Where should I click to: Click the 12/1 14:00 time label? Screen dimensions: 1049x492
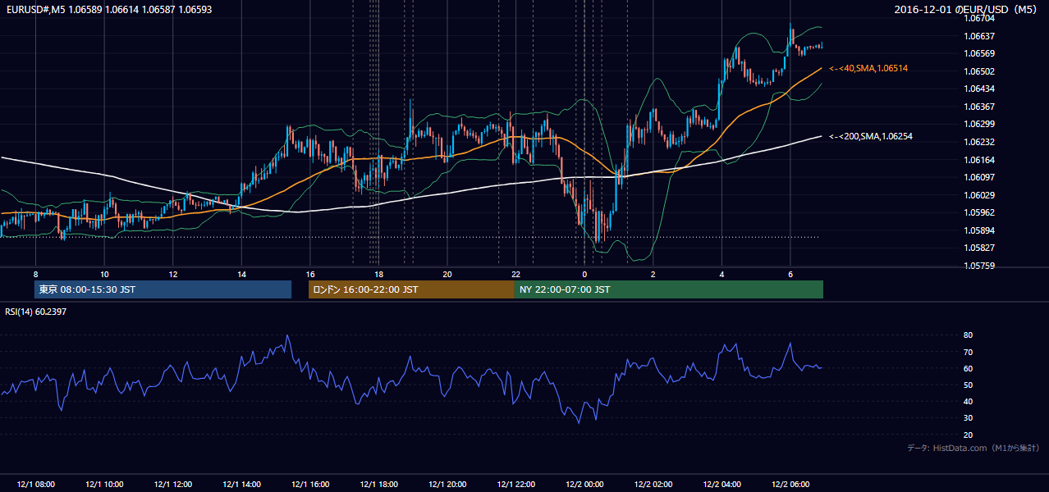(241, 485)
